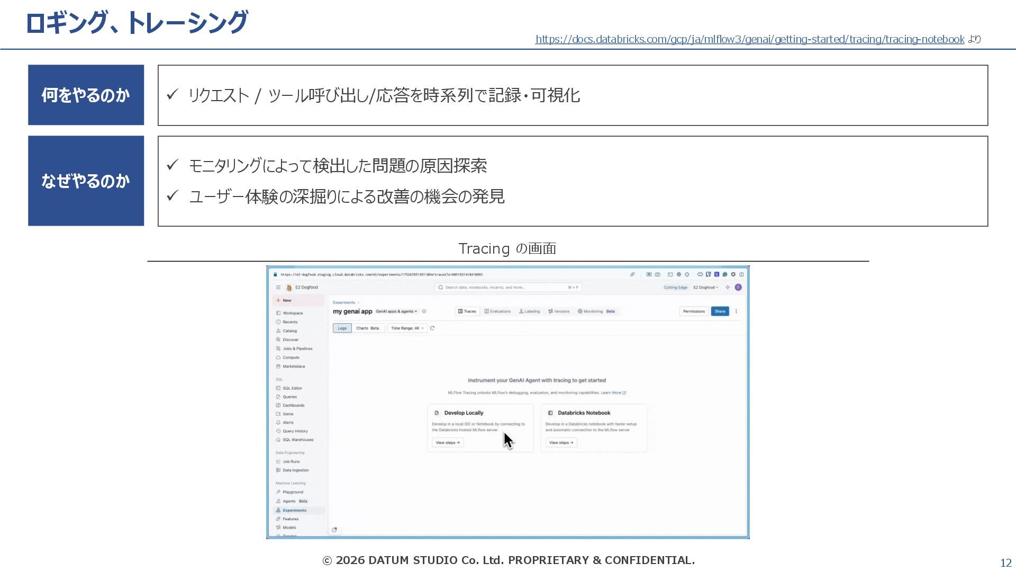Switch to Charts Beta view toggle
This screenshot has height=572, width=1016.
tap(367, 328)
